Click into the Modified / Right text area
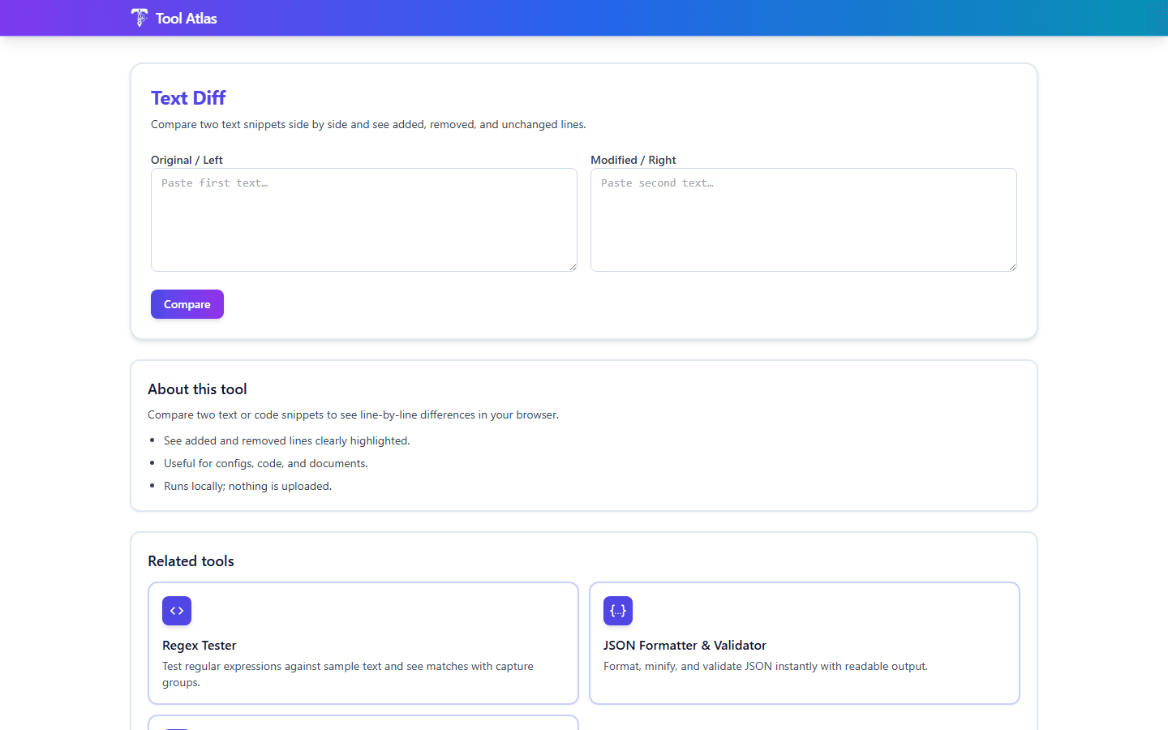Screen dimensions: 1168x730 pyautogui.click(x=804, y=219)
